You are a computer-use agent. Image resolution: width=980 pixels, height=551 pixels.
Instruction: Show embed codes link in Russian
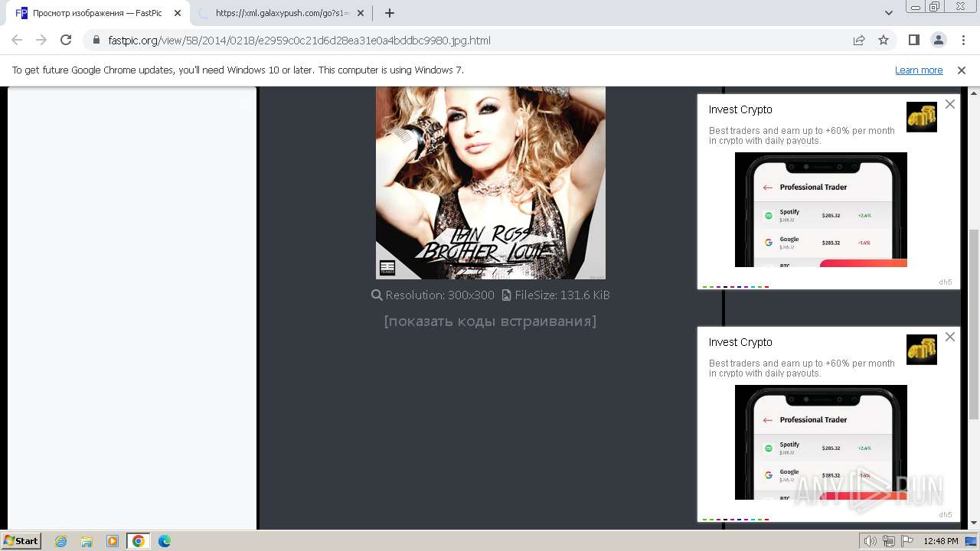(490, 321)
